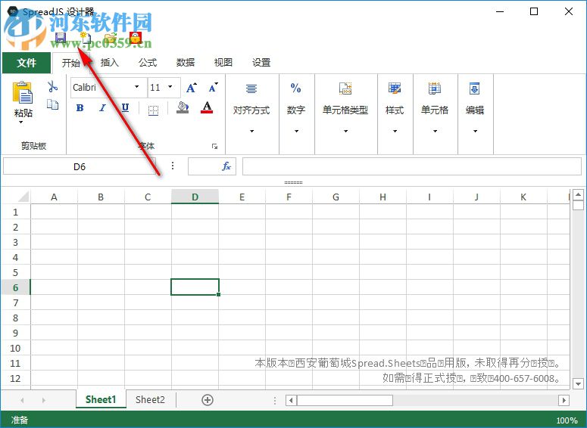Click the save (floppy disk) icon
This screenshot has height=428, width=587.
[61, 38]
